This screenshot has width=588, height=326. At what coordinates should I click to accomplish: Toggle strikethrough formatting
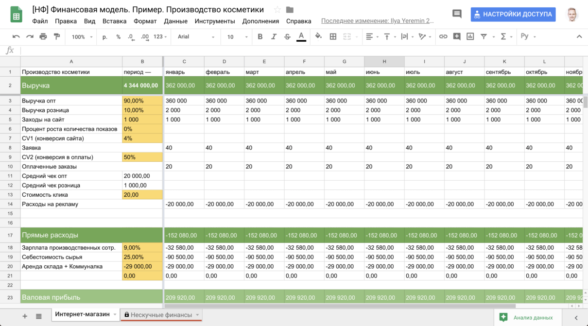point(287,36)
